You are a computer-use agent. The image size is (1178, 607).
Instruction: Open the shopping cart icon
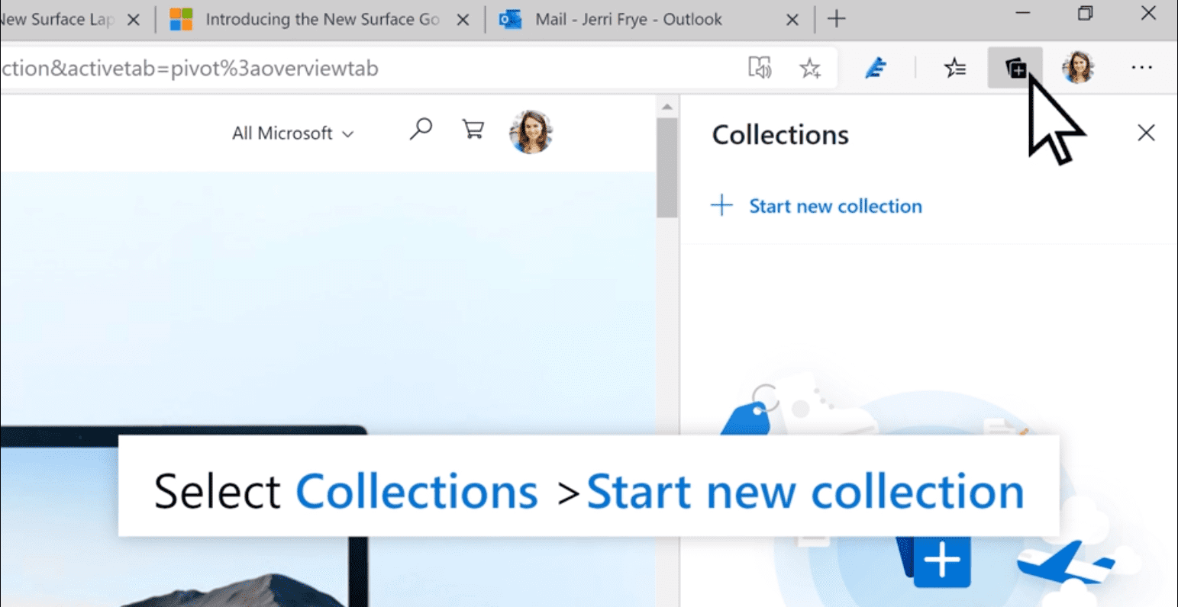(473, 130)
